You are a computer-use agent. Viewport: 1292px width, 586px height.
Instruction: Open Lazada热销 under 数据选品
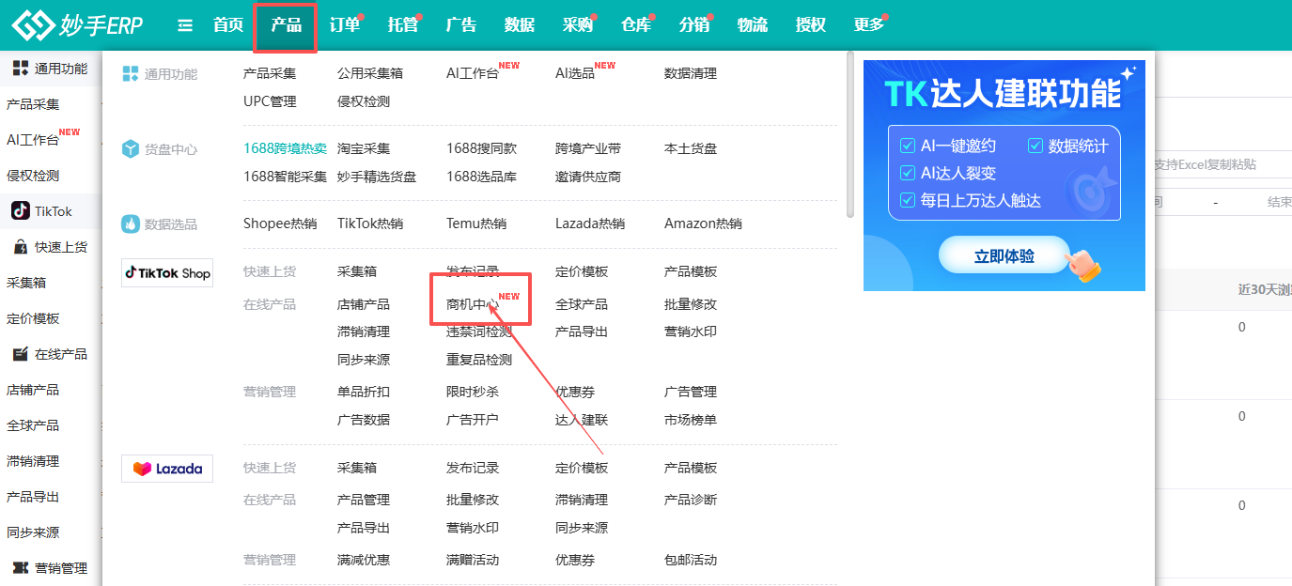tap(590, 224)
